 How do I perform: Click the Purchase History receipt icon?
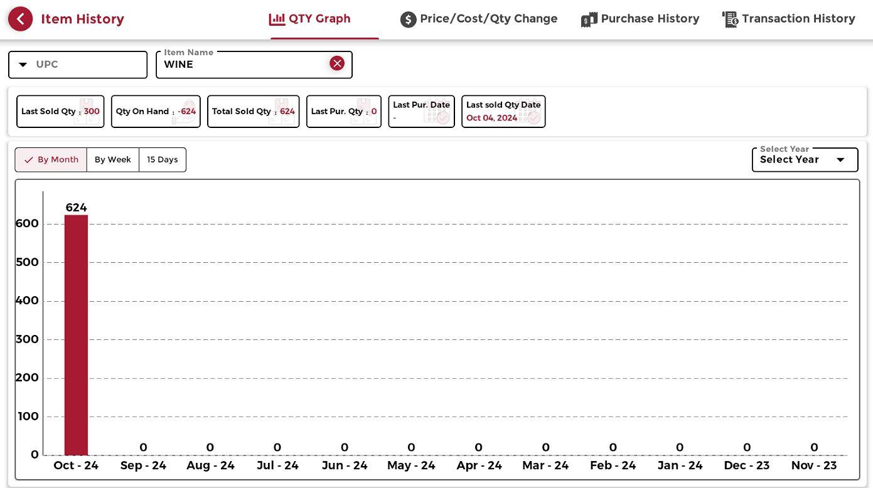(589, 19)
